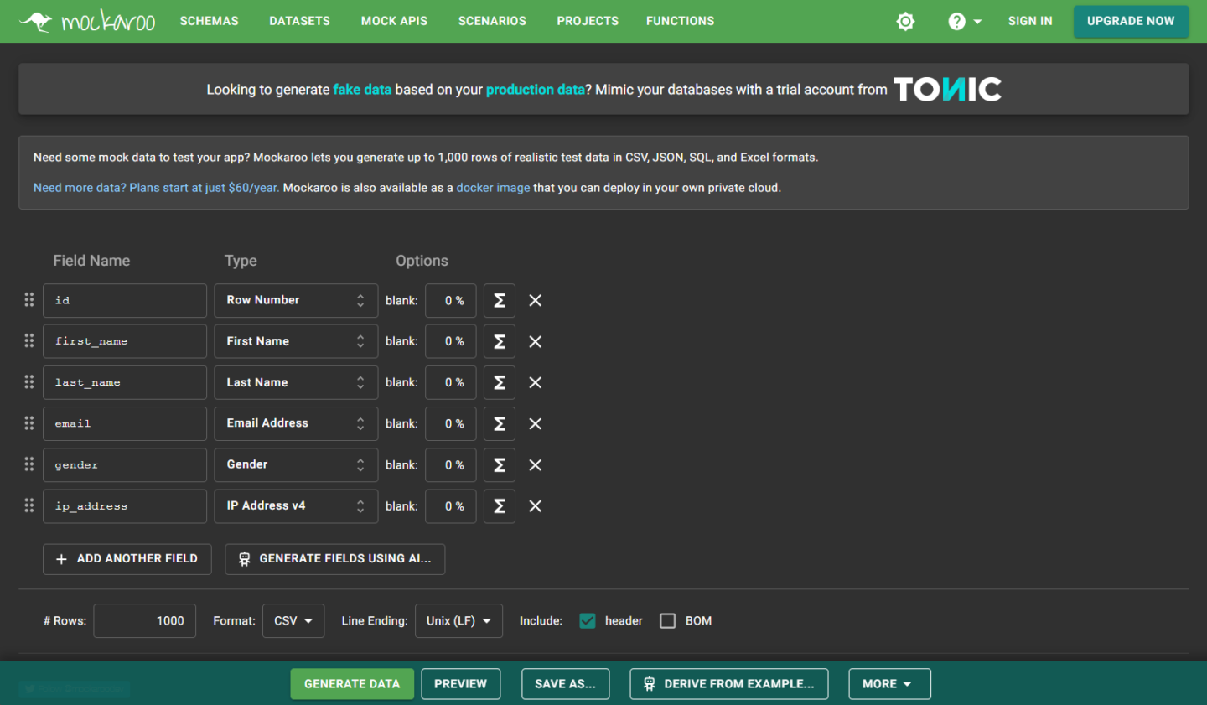
Task: Click the Mockaroo kangaroo logo
Action: 87,21
